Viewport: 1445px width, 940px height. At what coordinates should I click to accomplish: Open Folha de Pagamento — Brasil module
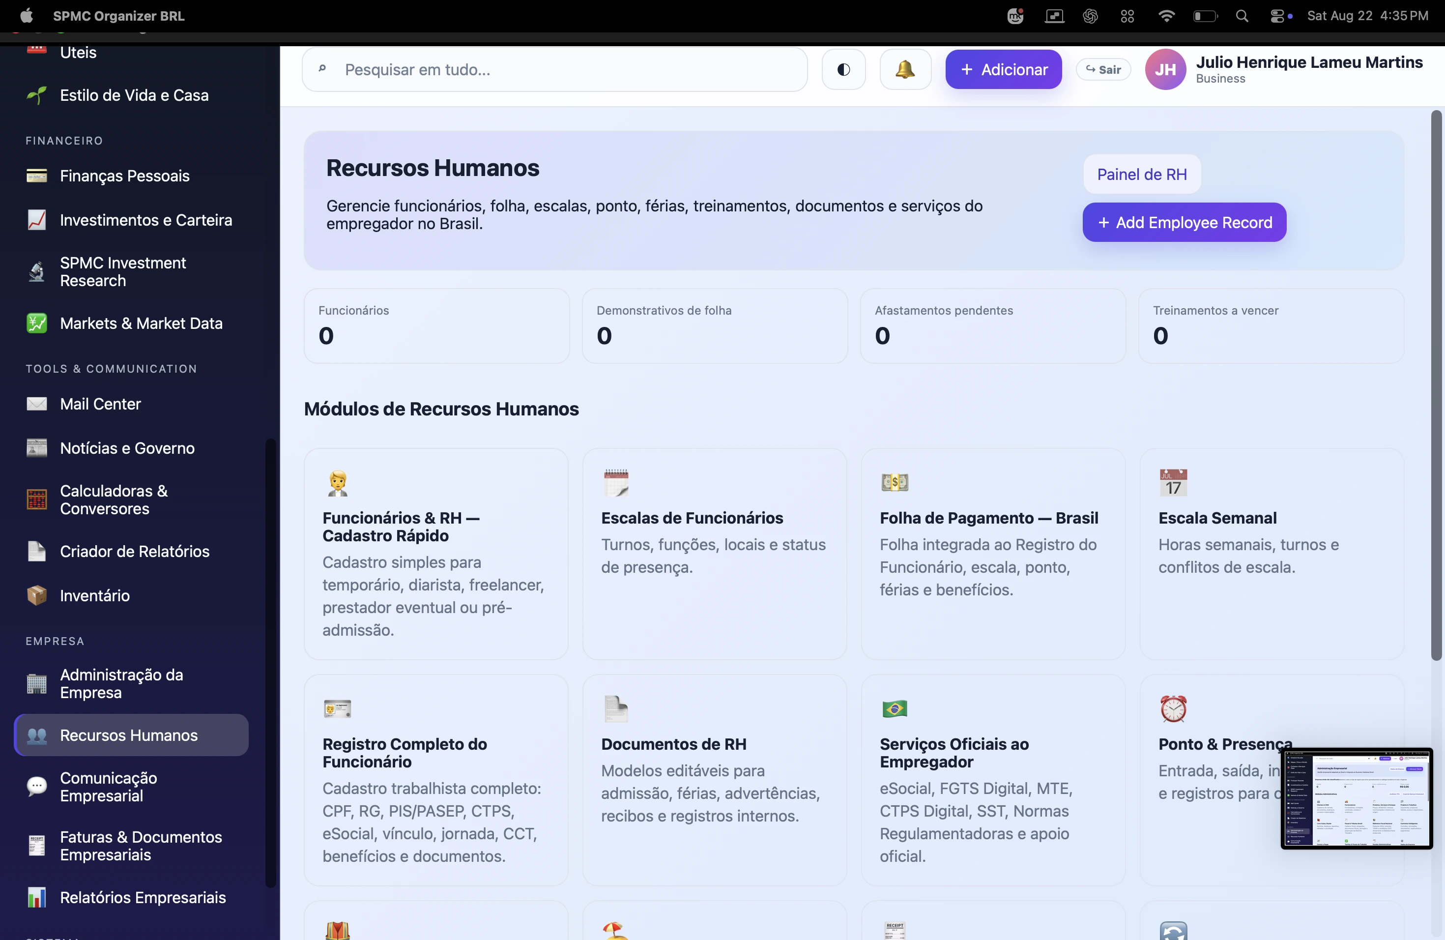(993, 554)
